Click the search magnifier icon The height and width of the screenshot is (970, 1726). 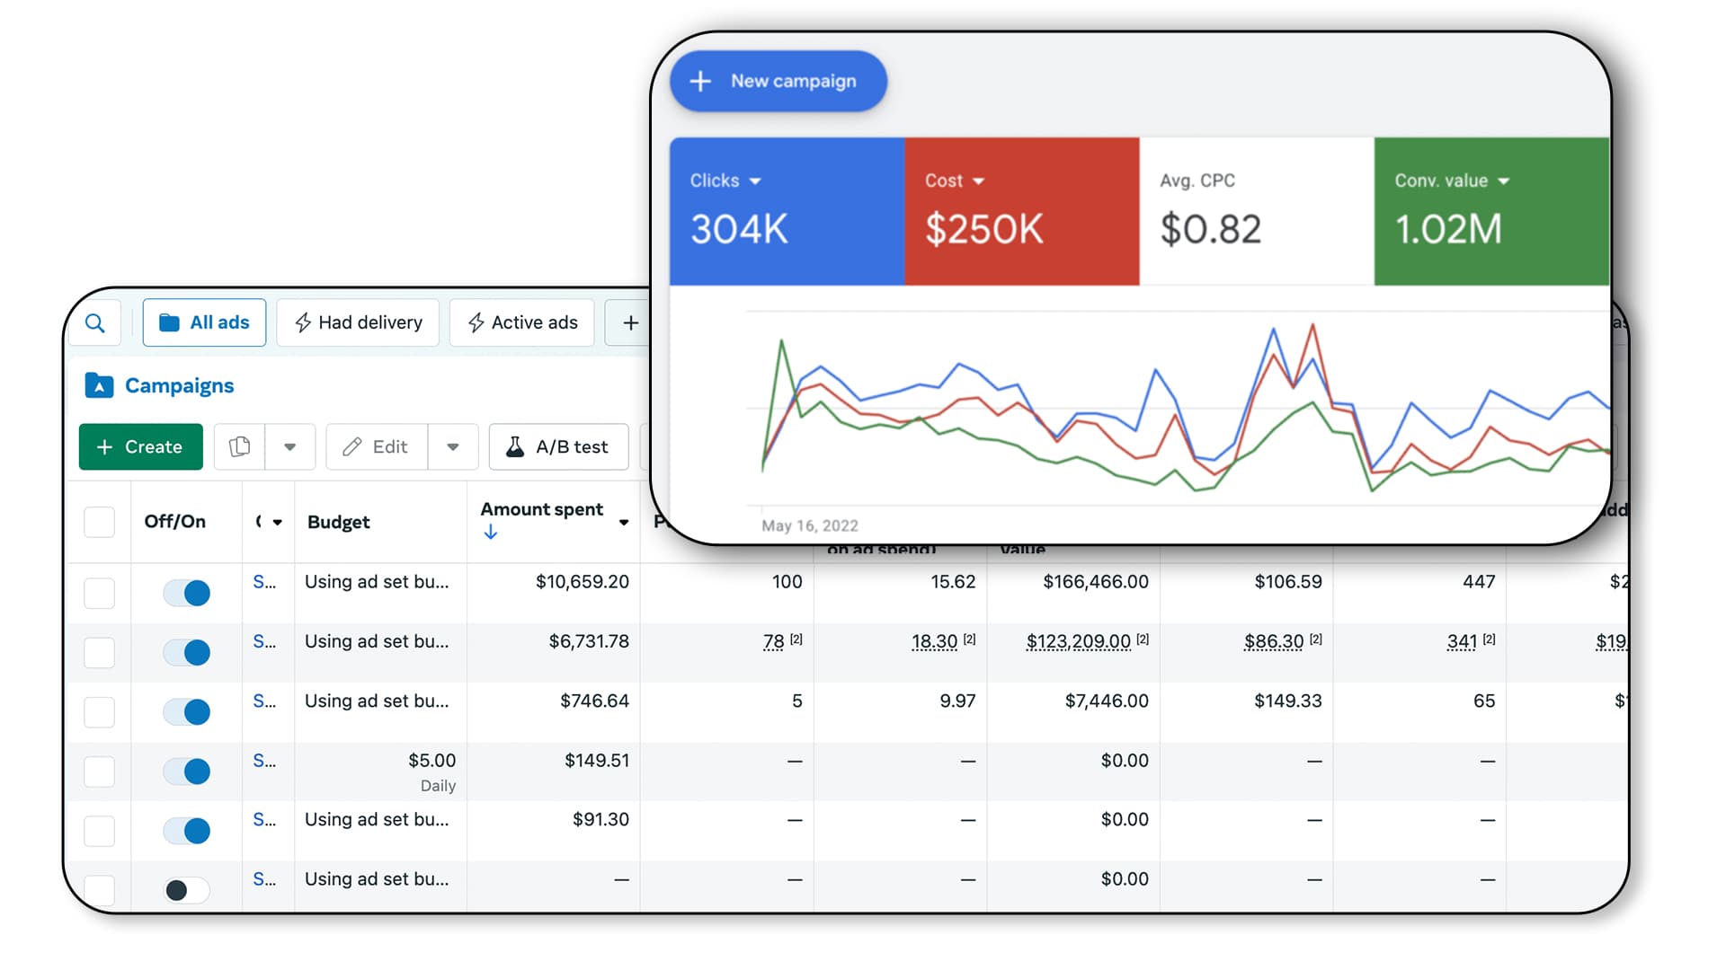point(94,323)
